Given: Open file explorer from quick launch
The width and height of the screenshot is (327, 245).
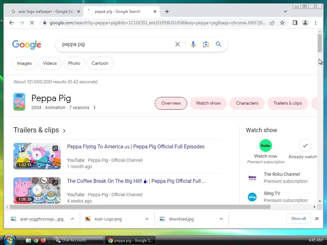Looking at the screenshot, I should [28, 241].
